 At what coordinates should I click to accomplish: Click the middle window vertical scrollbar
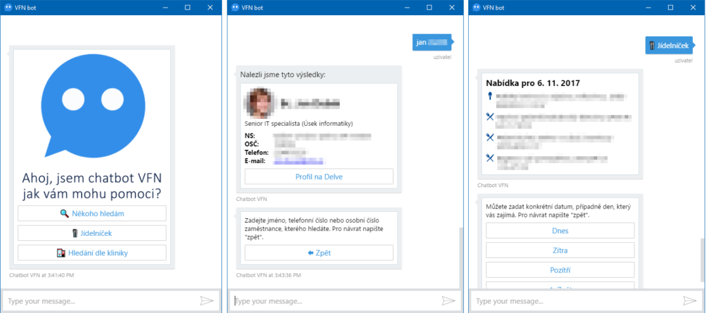(x=460, y=257)
